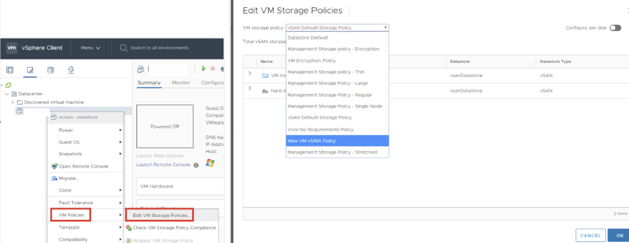The image size is (629, 243).
Task: Click the Hard disk row icon
Action: [x=265, y=91]
